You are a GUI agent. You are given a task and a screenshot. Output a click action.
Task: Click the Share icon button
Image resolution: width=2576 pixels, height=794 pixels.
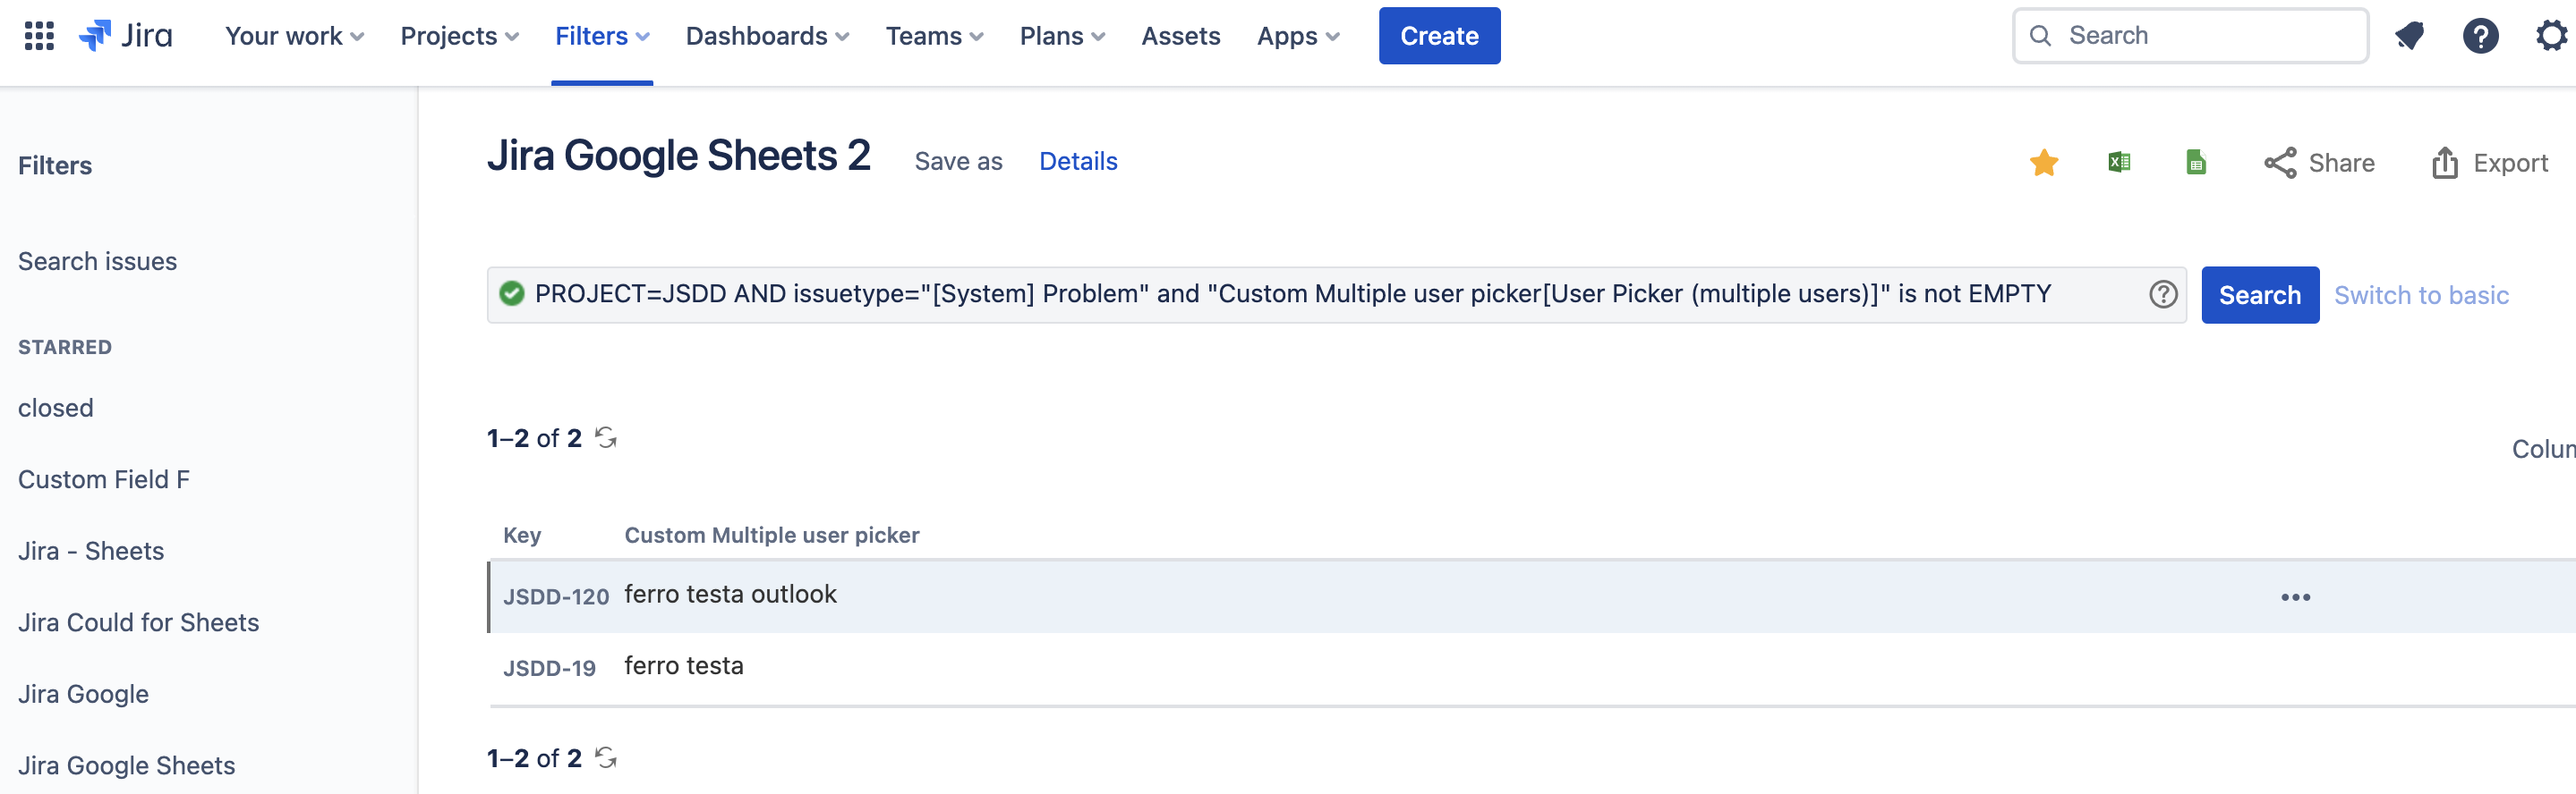(2319, 163)
